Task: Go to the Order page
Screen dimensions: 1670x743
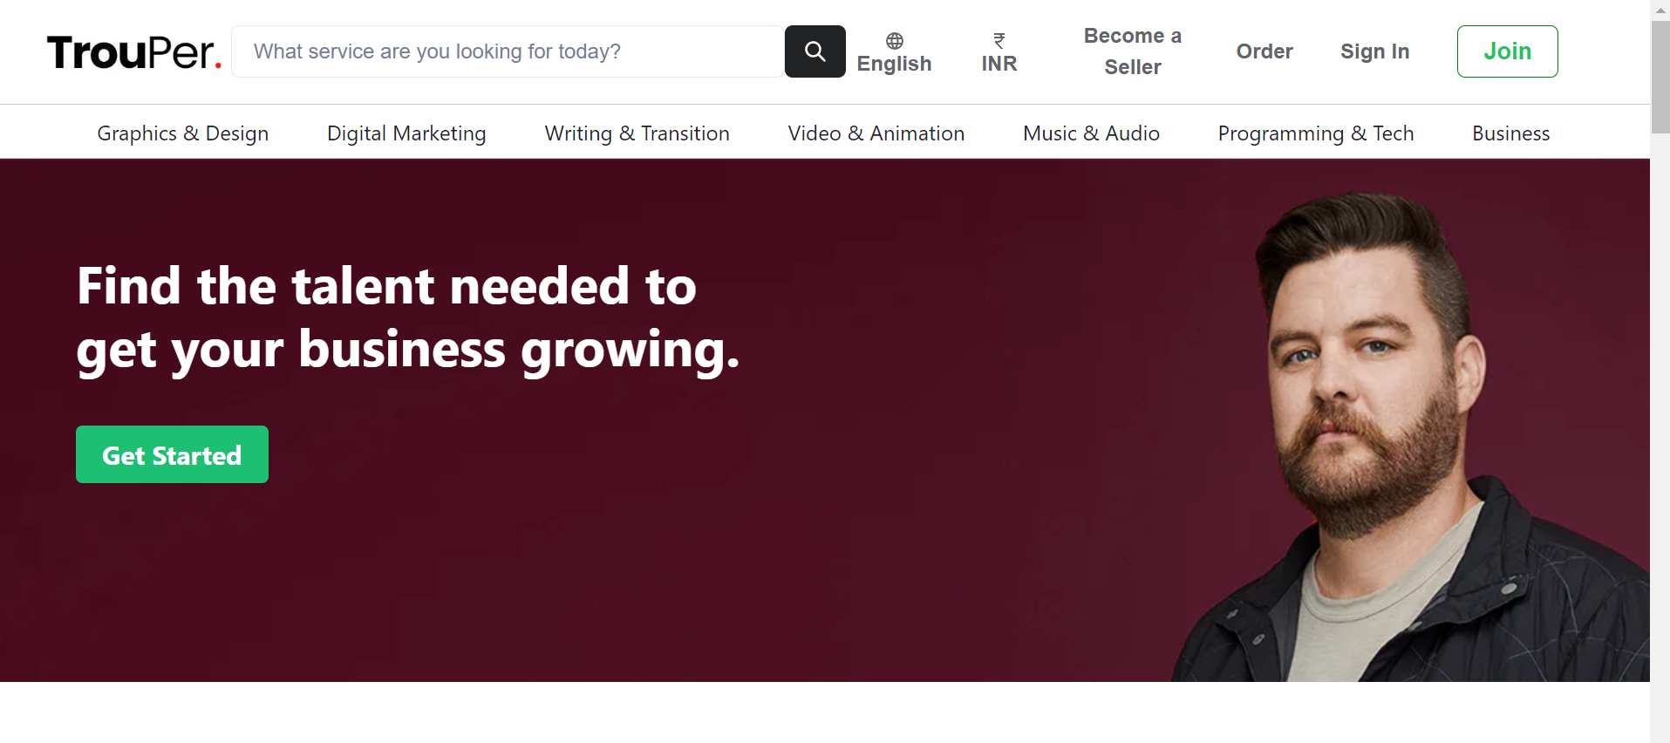Action: (x=1264, y=51)
